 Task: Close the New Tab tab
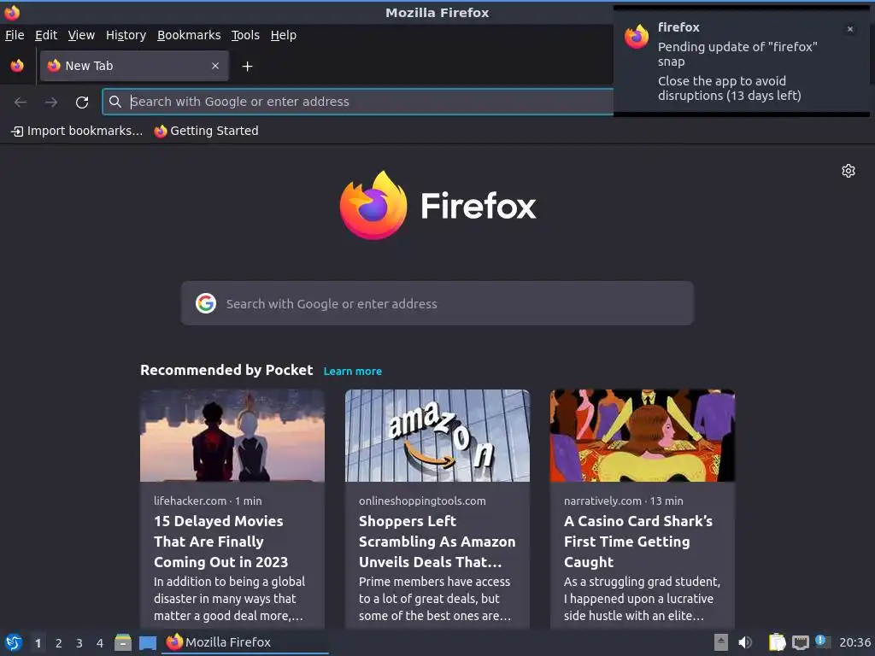click(x=215, y=66)
